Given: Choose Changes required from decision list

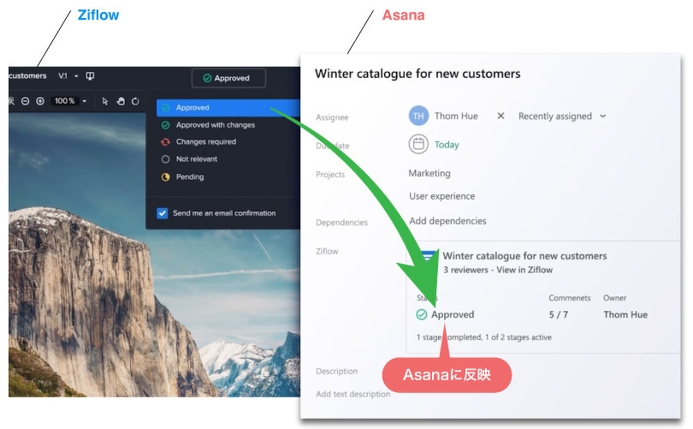Looking at the screenshot, I should (198, 142).
